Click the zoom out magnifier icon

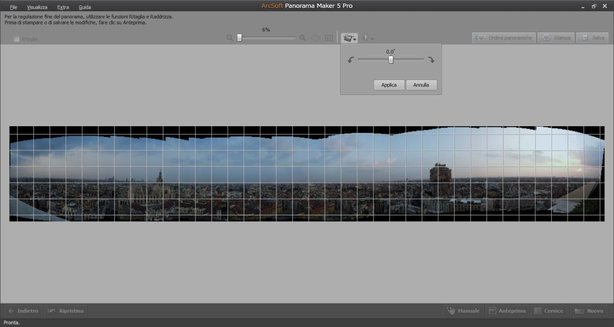(x=230, y=38)
